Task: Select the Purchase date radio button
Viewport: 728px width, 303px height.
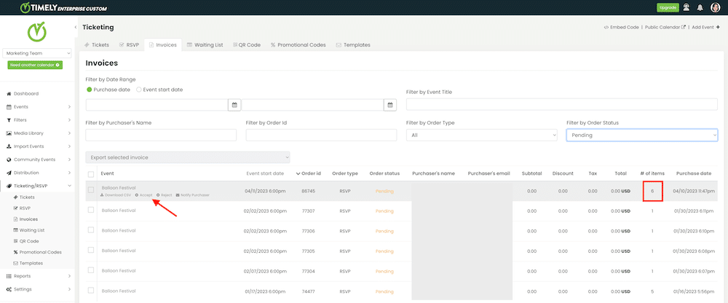Action: [x=90, y=90]
